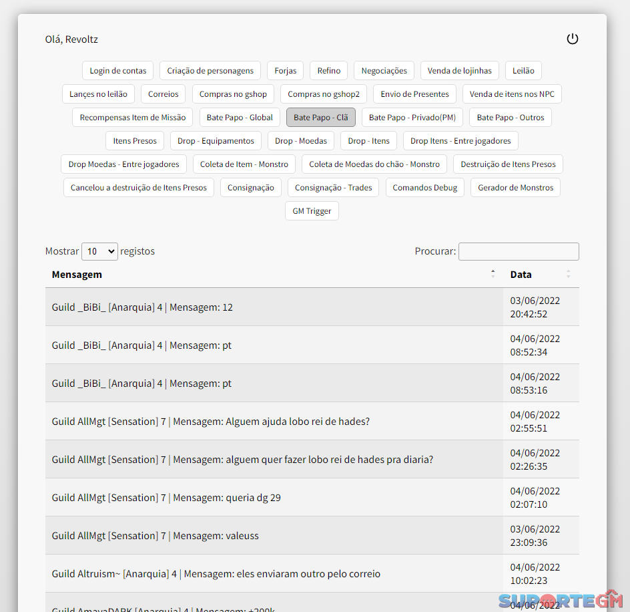Open Criação de personagens log
This screenshot has width=630, height=612.
(x=210, y=71)
